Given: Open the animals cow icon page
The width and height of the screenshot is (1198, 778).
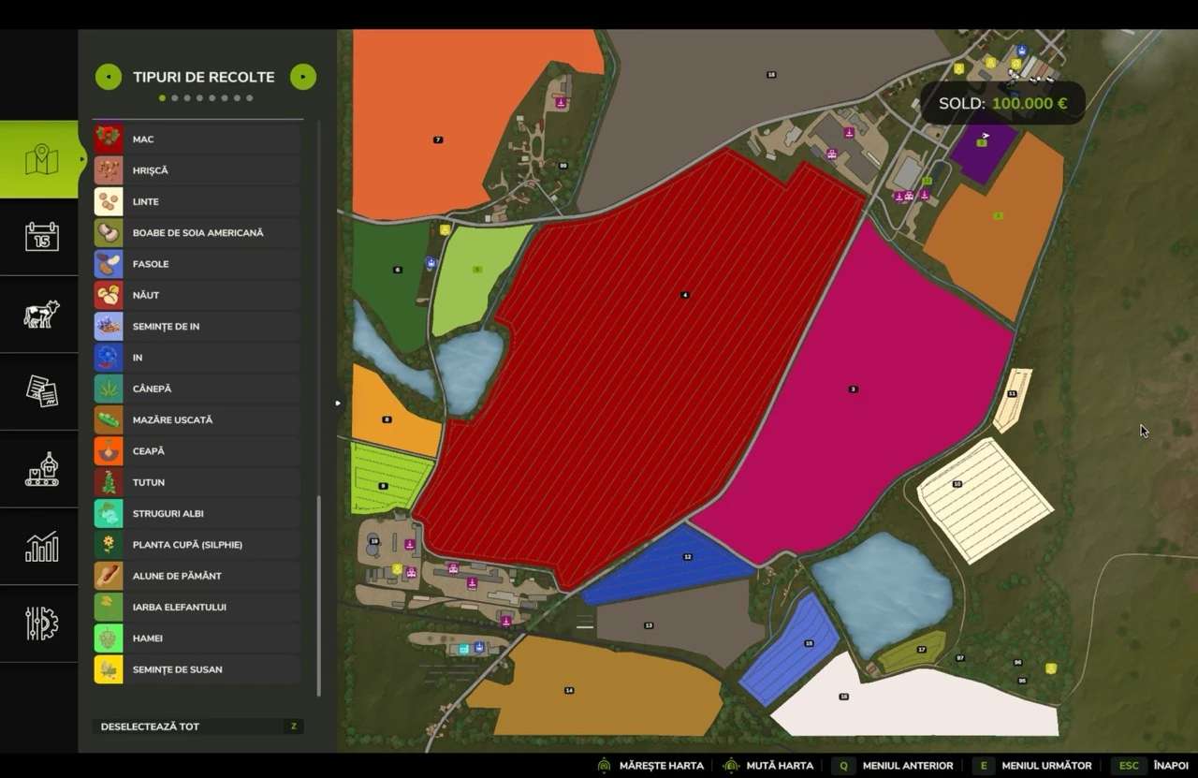Looking at the screenshot, I should [x=40, y=315].
